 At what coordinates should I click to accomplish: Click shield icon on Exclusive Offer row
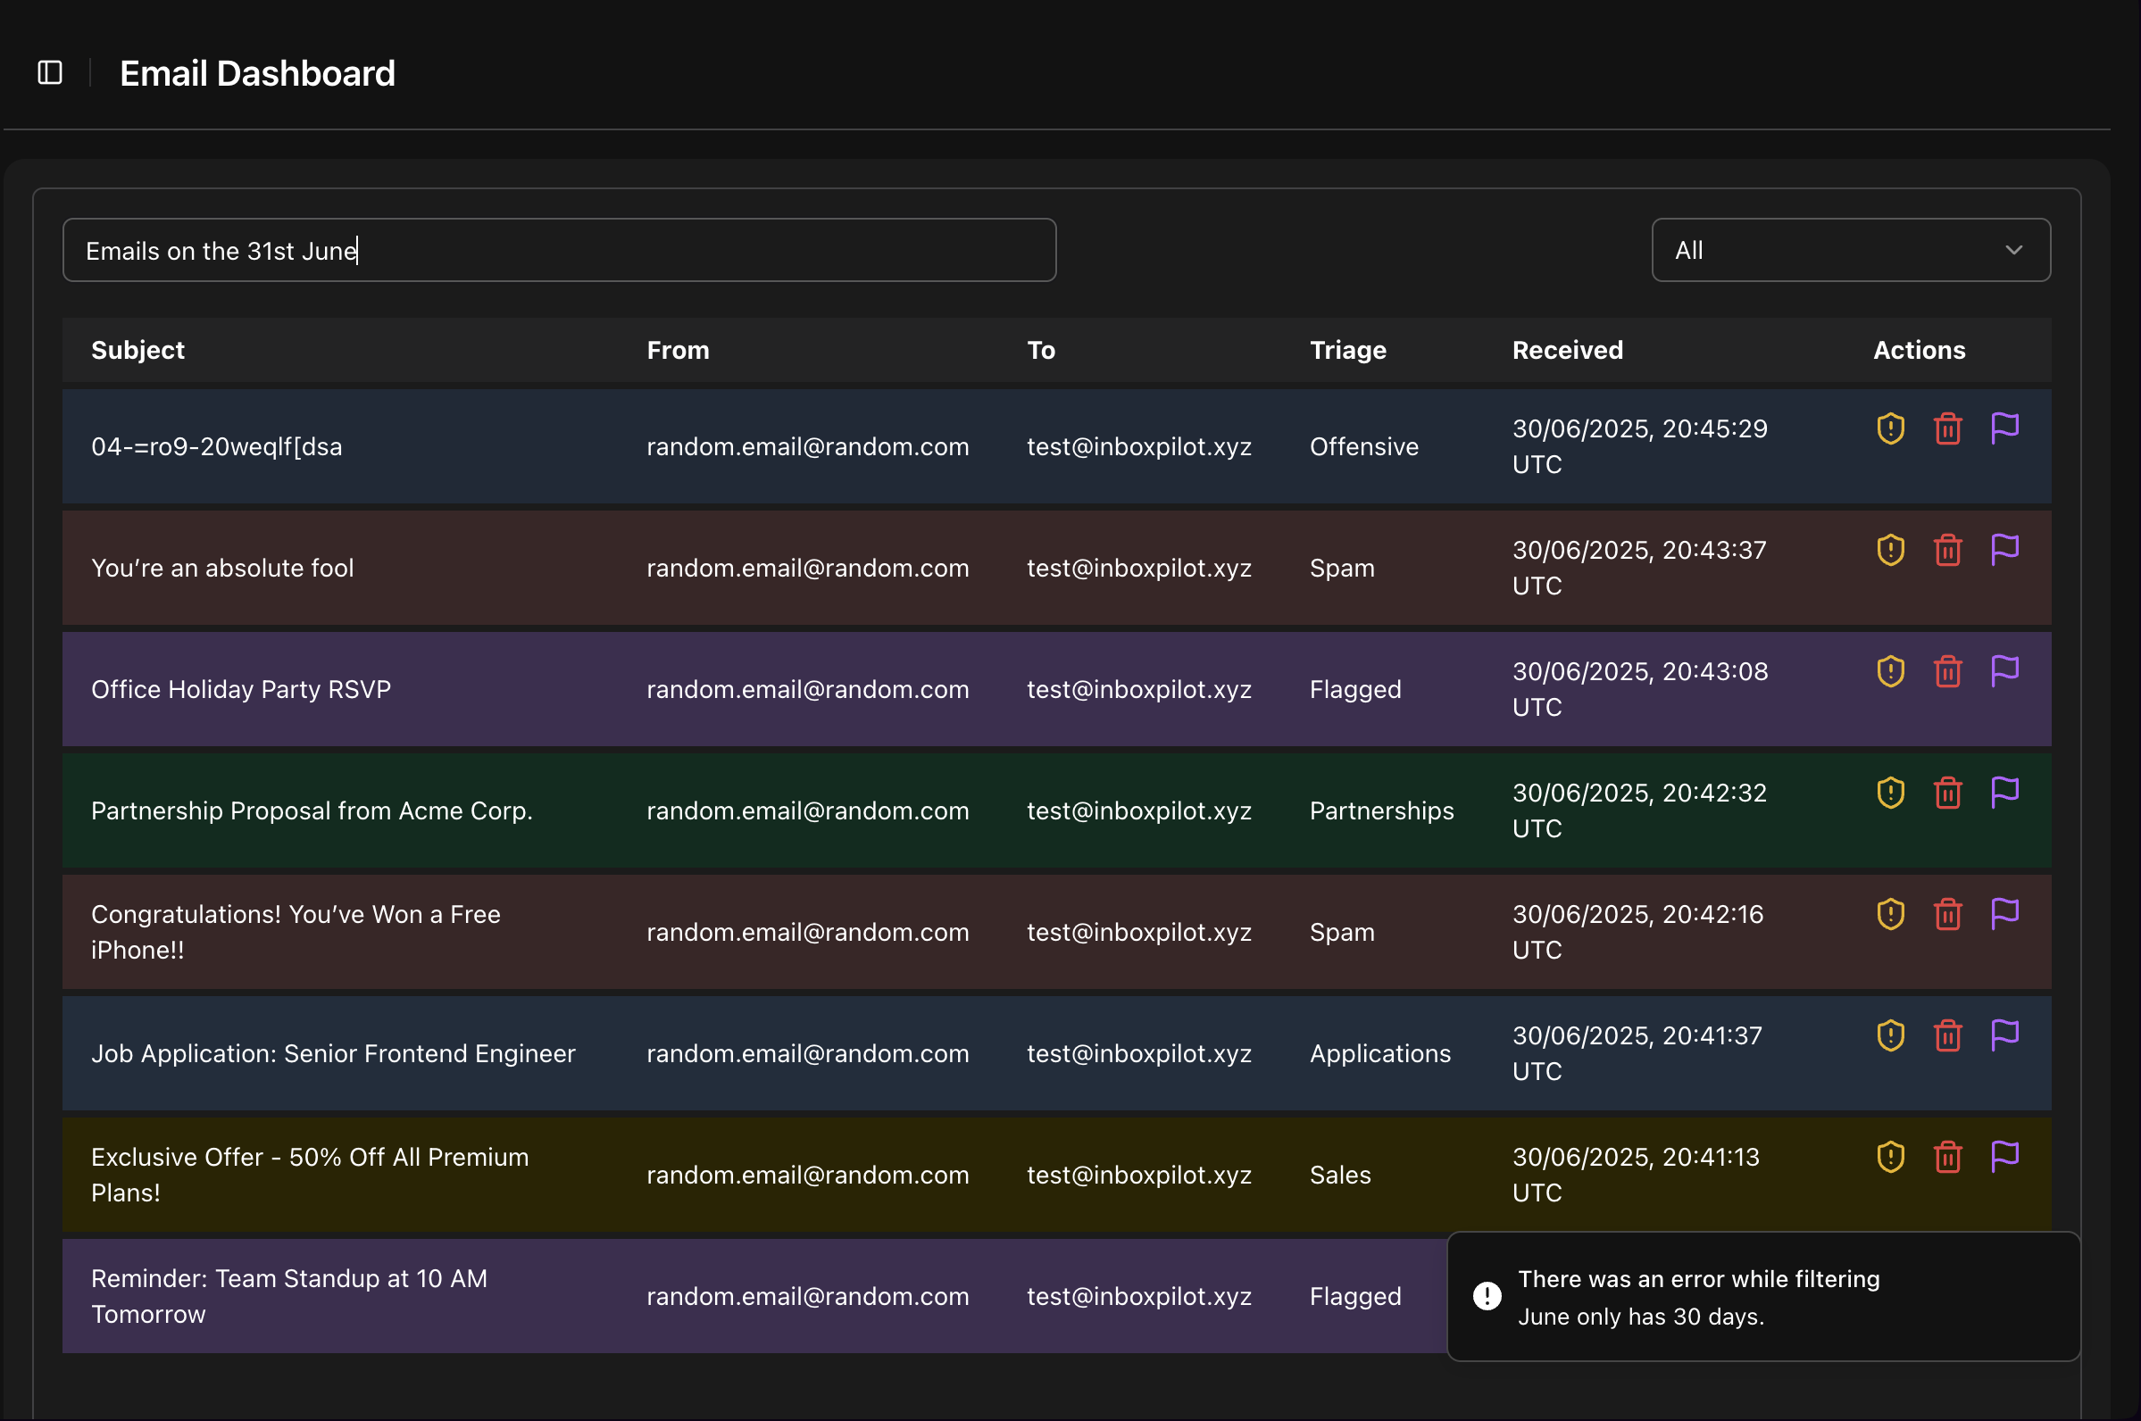[x=1890, y=1158]
